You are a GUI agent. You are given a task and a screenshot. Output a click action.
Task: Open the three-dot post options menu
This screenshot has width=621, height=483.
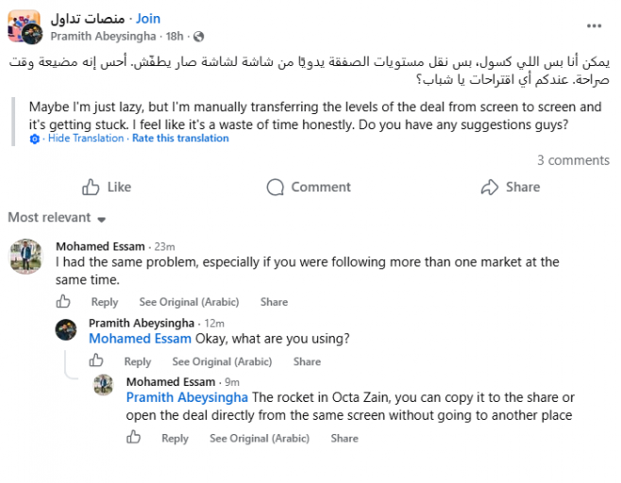click(x=594, y=26)
